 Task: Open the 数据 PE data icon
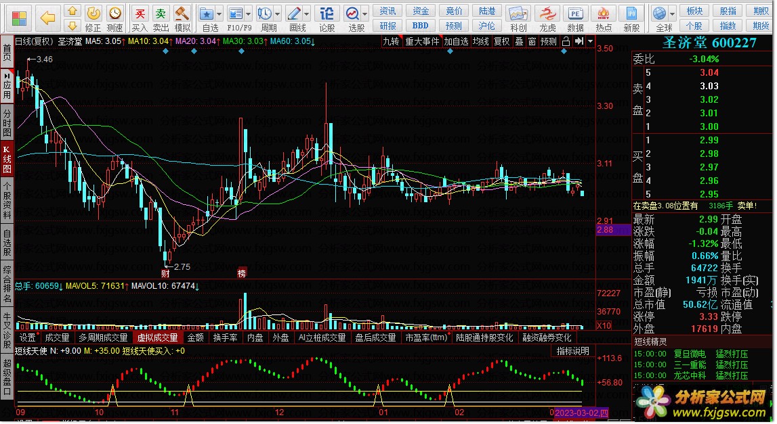pos(575,14)
